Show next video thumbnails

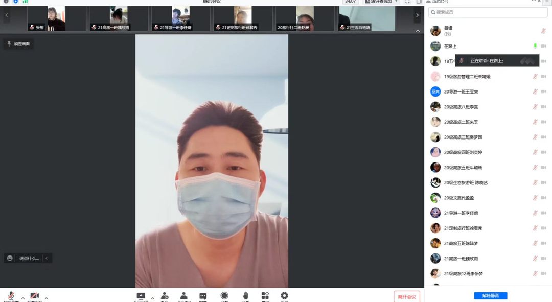[417, 15]
